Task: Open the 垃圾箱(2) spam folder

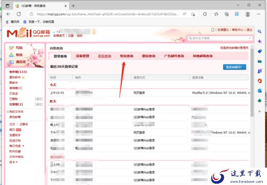Action: (16, 104)
